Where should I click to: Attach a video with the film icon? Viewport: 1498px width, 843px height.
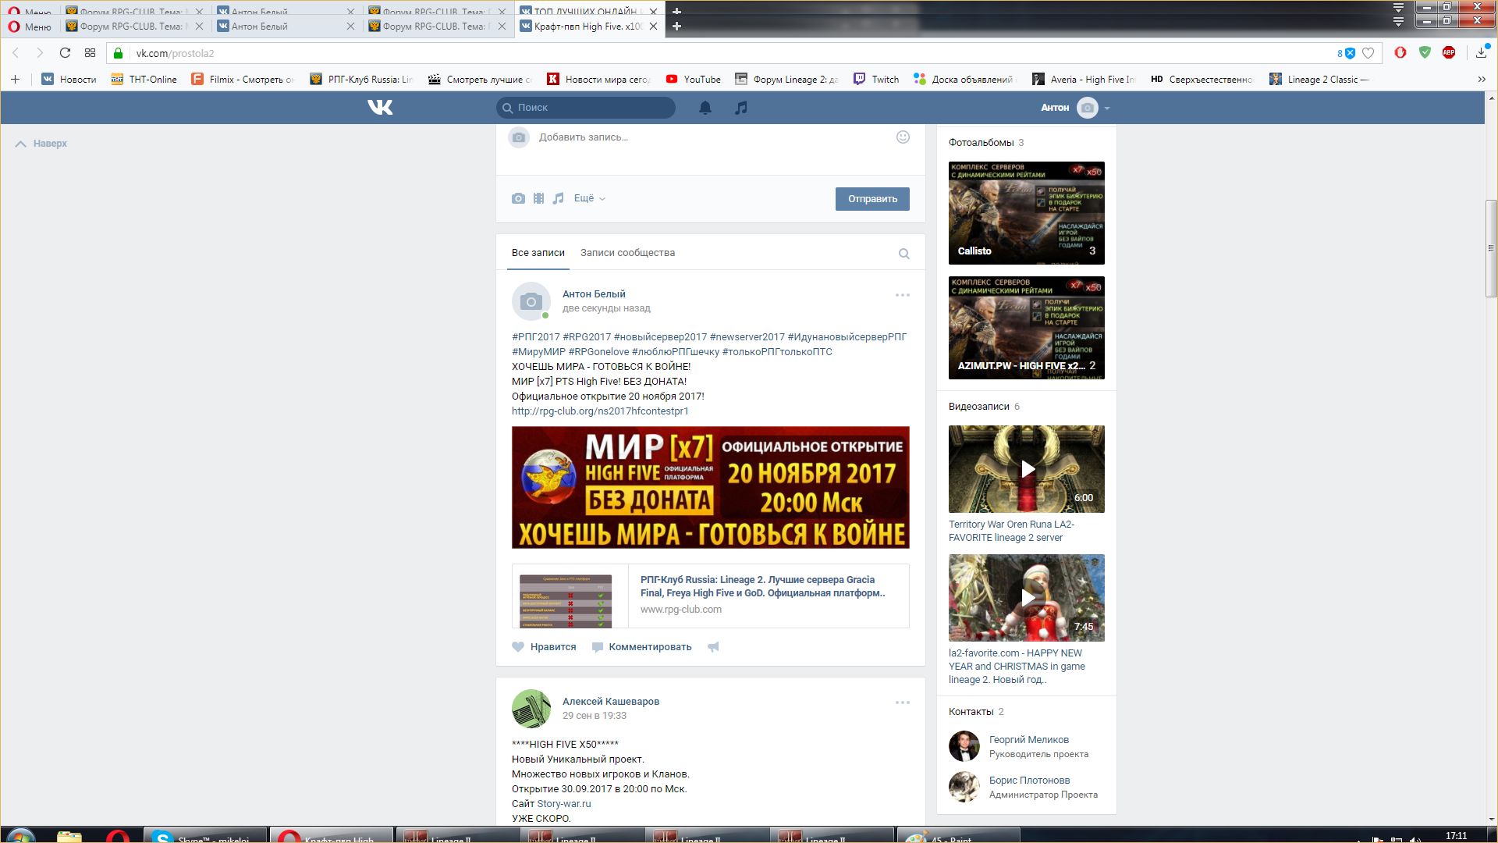tap(538, 198)
